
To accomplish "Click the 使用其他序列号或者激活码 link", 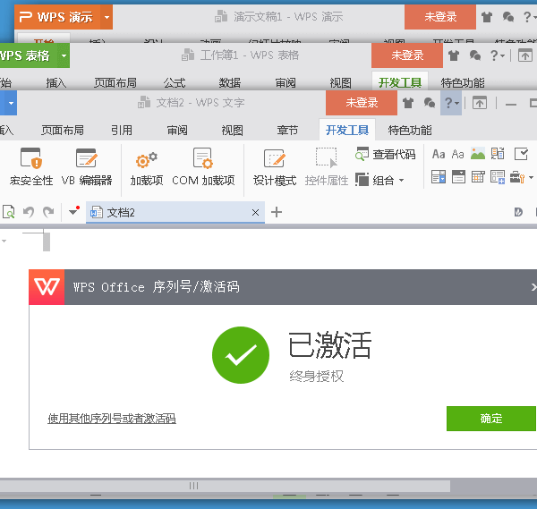I will coord(112,418).
